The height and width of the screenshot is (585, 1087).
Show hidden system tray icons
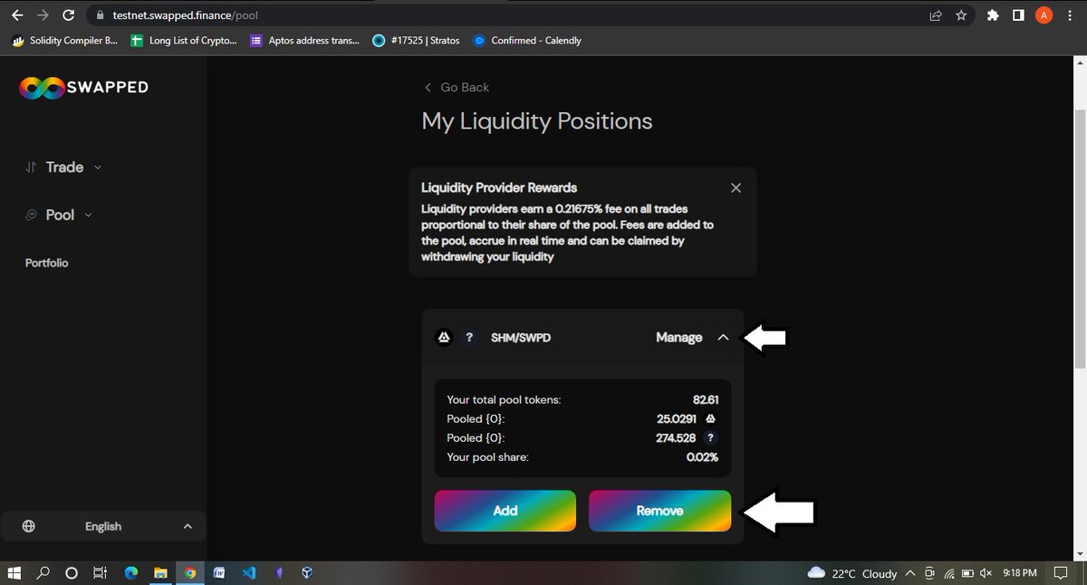pyautogui.click(x=909, y=573)
